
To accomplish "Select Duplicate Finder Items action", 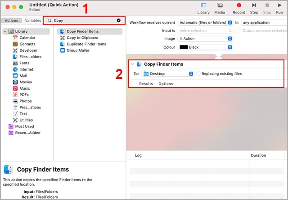I will point(86,44).
